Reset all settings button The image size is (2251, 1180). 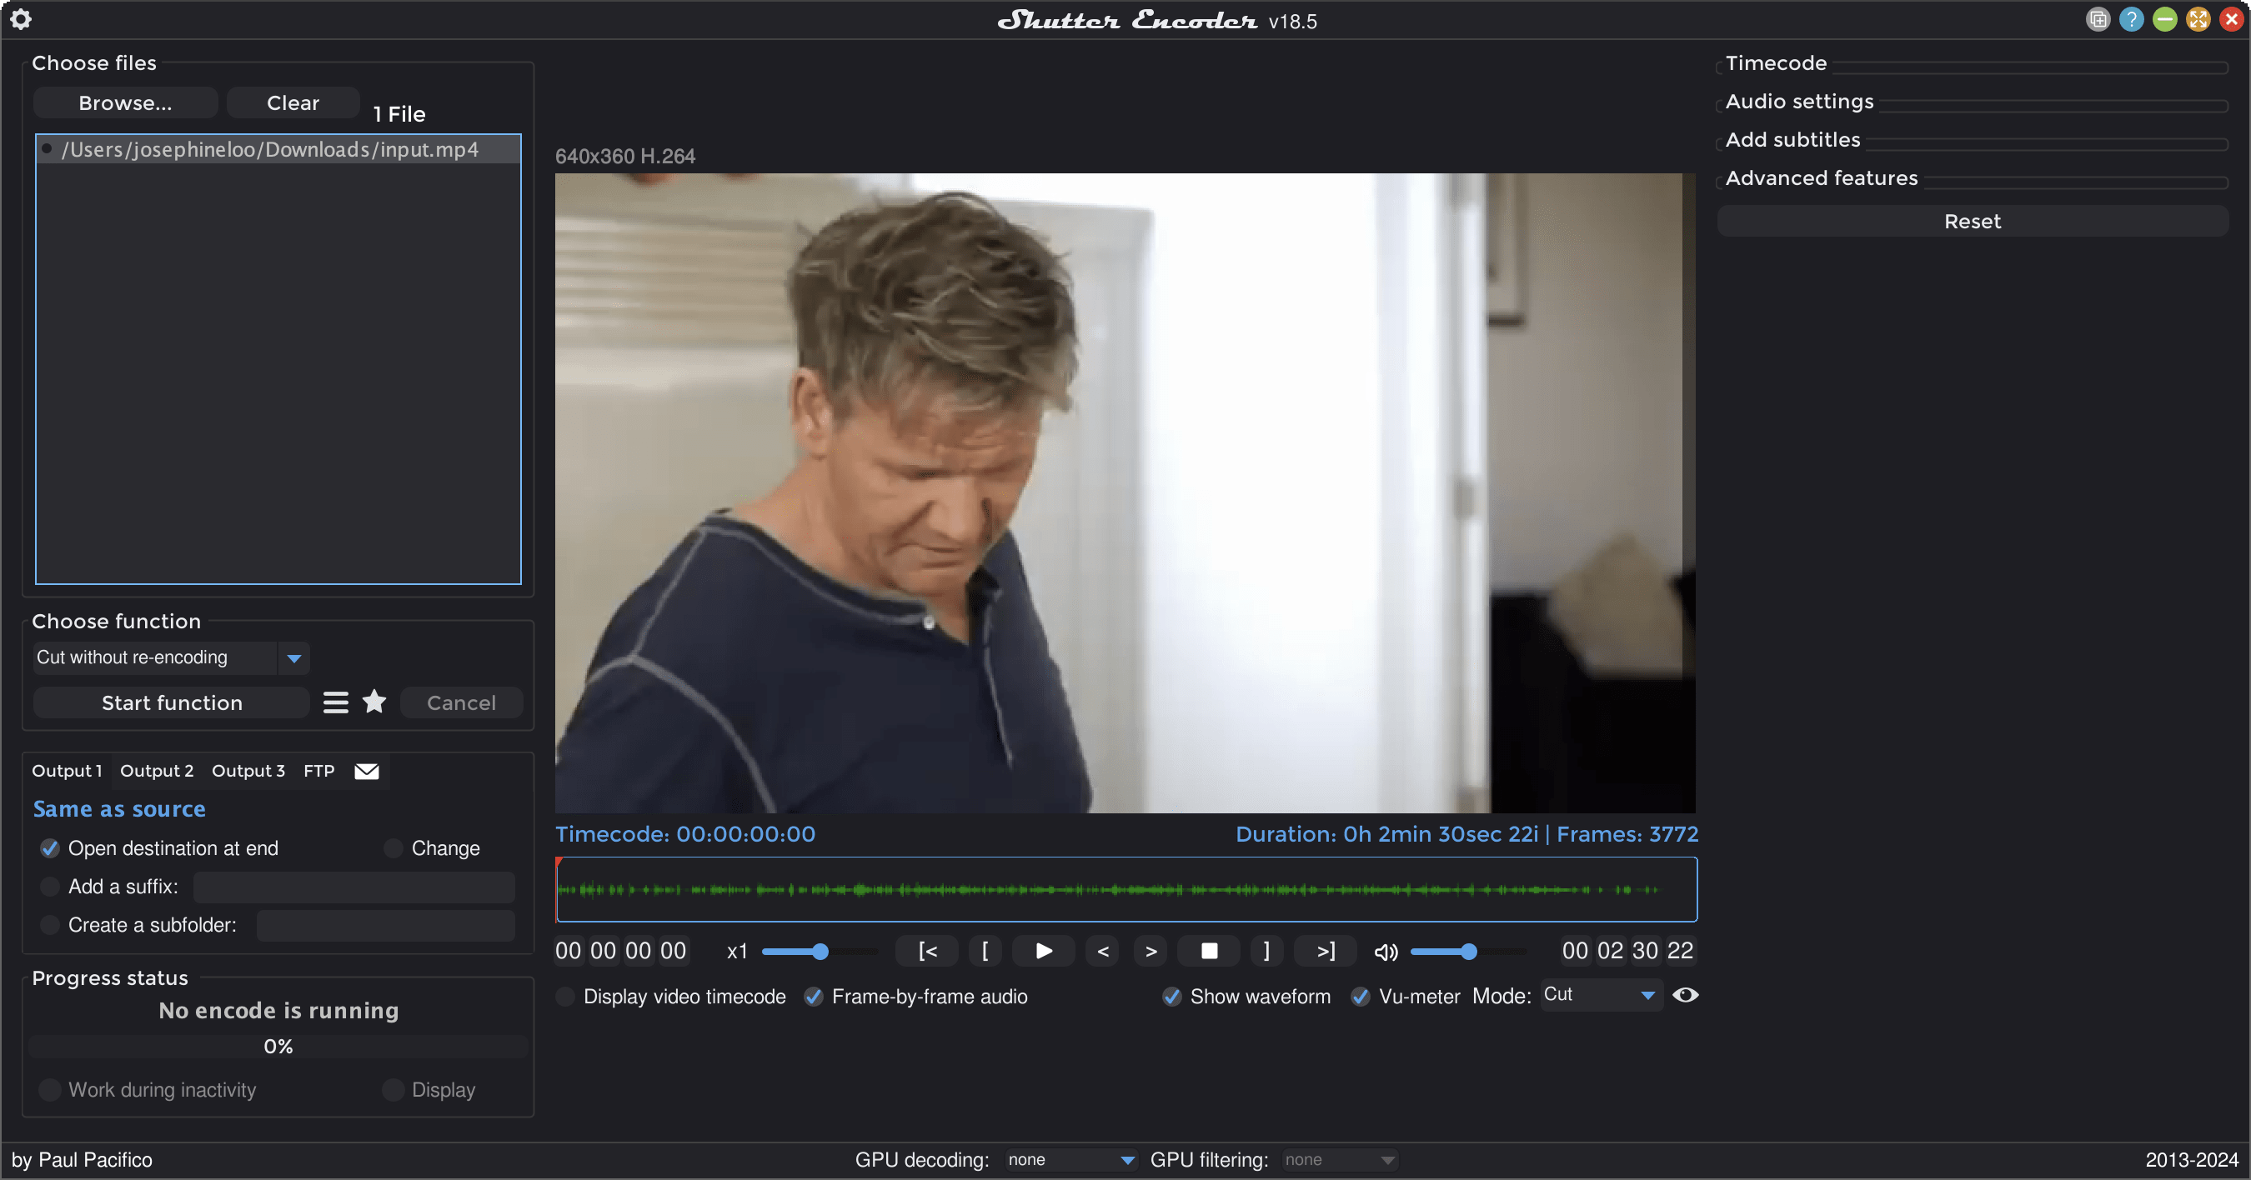coord(1972,221)
